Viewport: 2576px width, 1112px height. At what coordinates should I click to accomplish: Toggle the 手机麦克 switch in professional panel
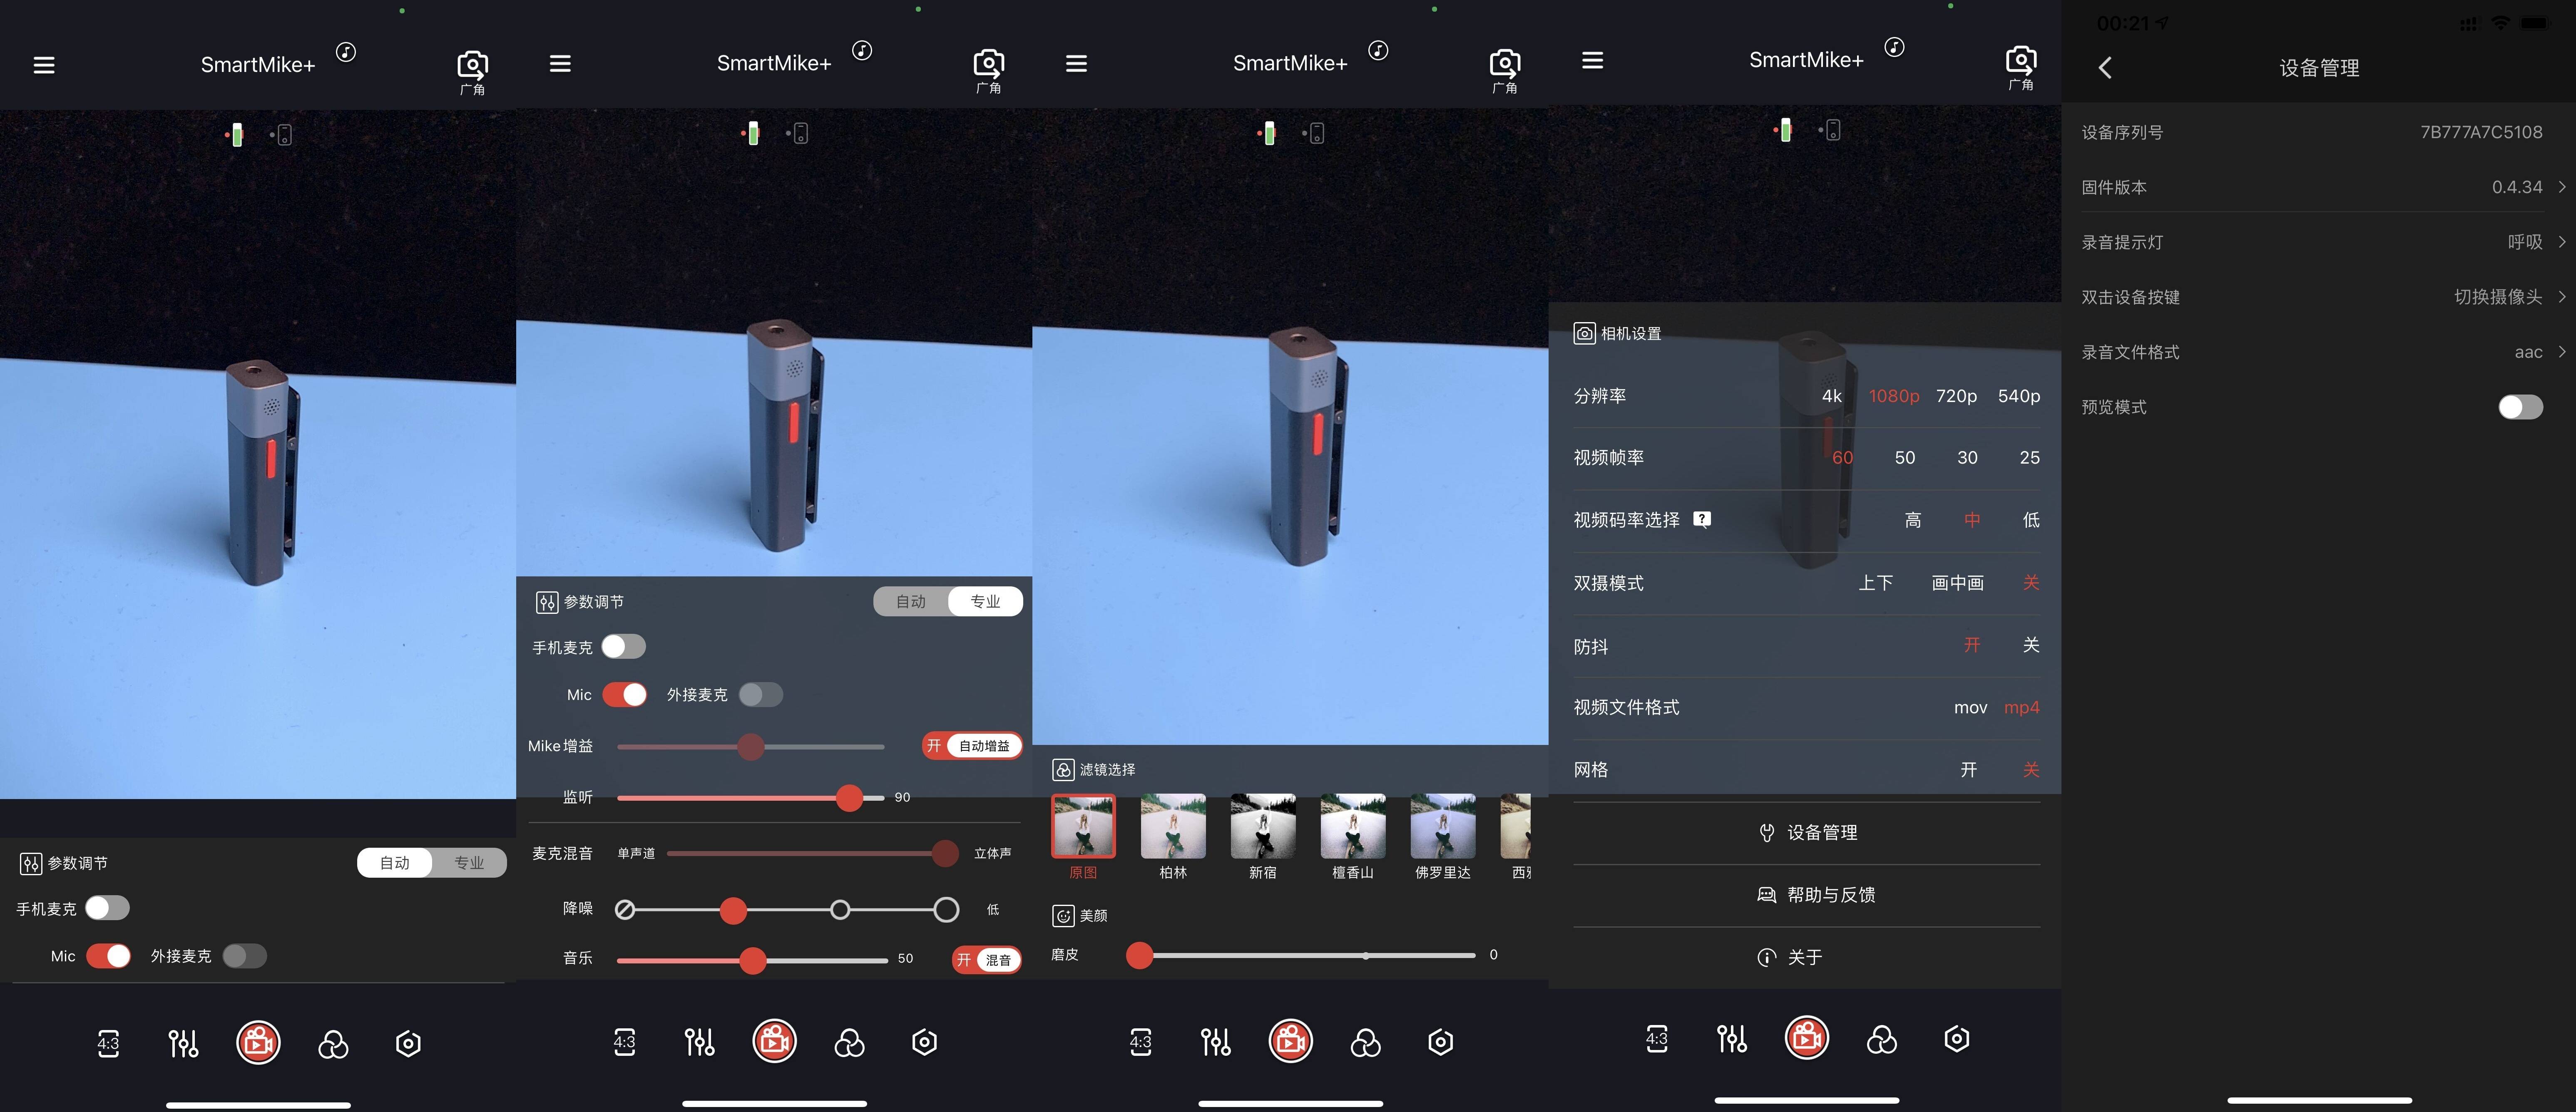click(624, 647)
